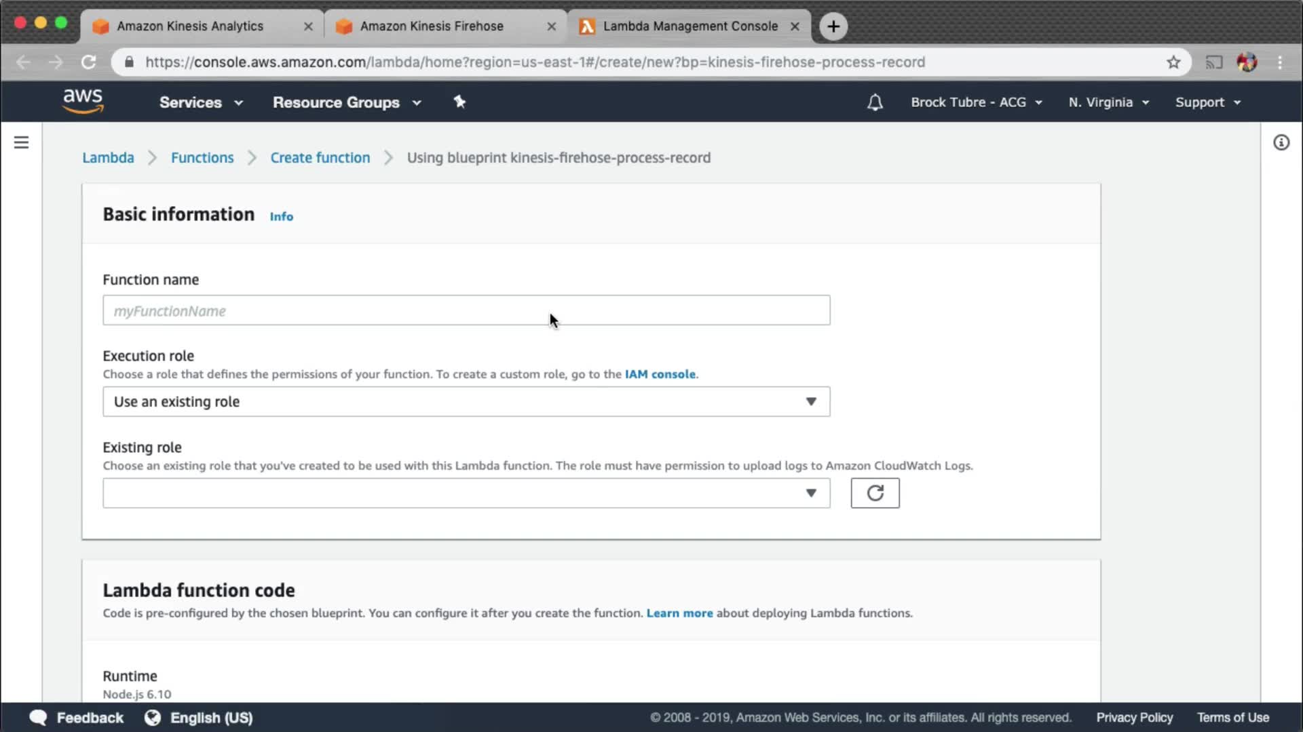1303x732 pixels.
Task: Go to the Functions breadcrumb link
Action: [x=202, y=158]
